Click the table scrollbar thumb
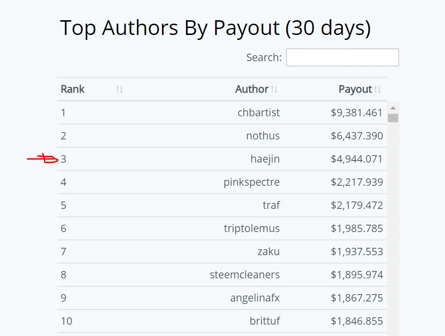This screenshot has height=336, width=445. point(393,118)
